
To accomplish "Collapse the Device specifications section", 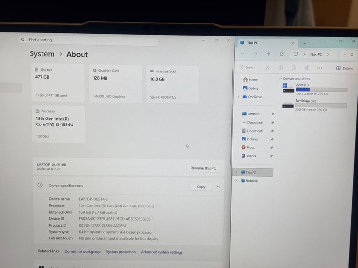I will [218, 187].
